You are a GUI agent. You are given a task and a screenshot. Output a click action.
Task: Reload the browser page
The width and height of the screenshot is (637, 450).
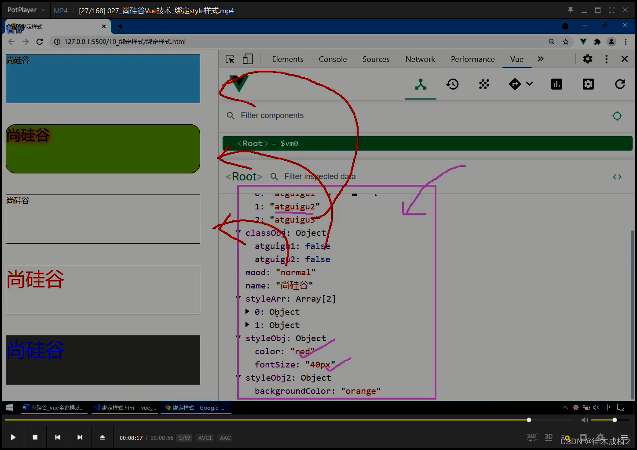[40, 42]
